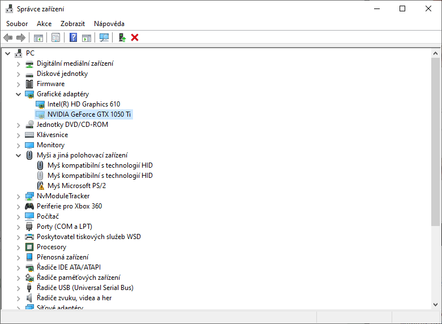Click the Forward arrow toolbar icon
The height and width of the screenshot is (324, 442).
coord(21,37)
